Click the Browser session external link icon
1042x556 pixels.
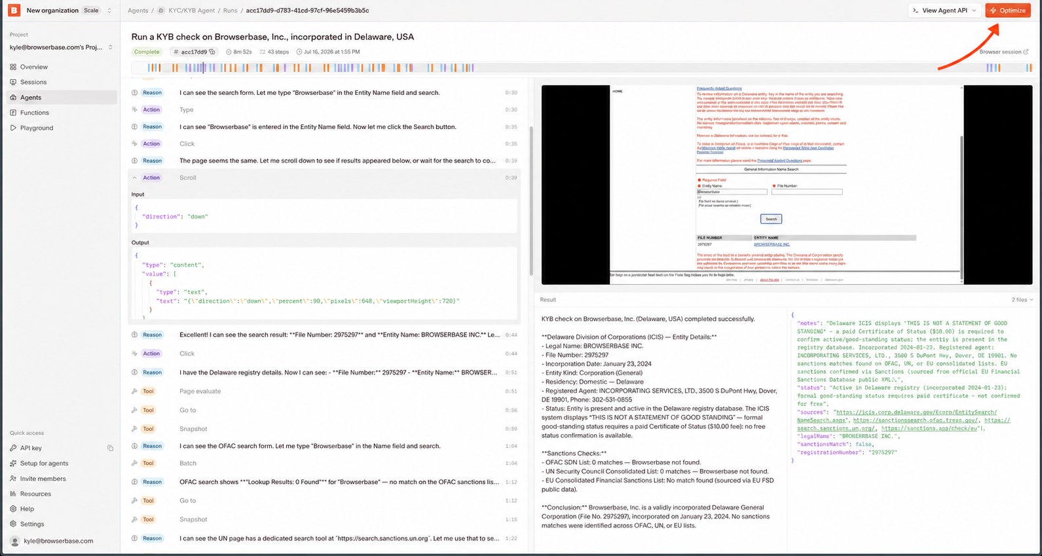coord(1026,52)
